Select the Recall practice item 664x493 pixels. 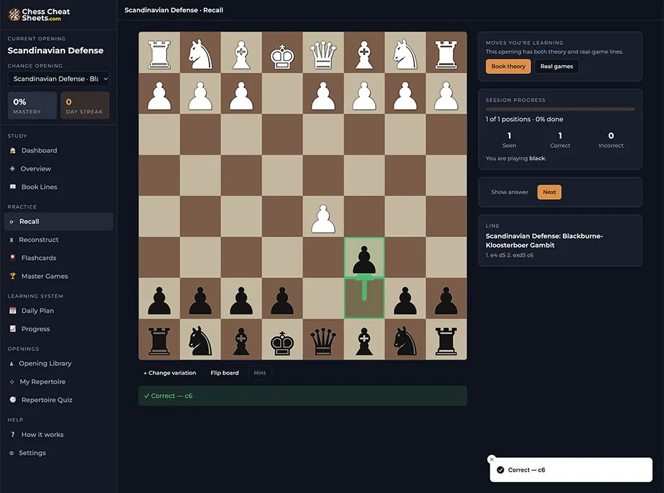(x=58, y=221)
